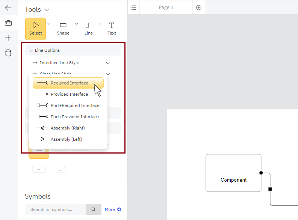Select the Shape tool
This screenshot has width=298, height=220.
pos(63,29)
